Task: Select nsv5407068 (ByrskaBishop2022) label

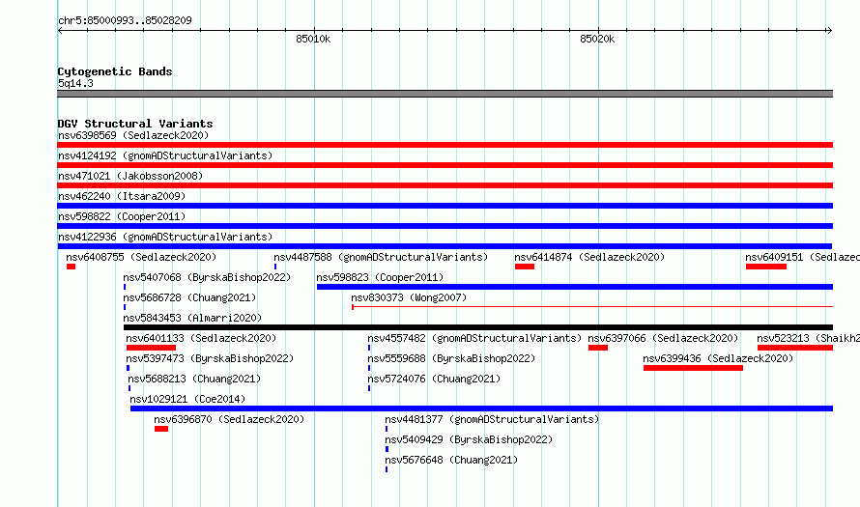Action: pos(208,277)
